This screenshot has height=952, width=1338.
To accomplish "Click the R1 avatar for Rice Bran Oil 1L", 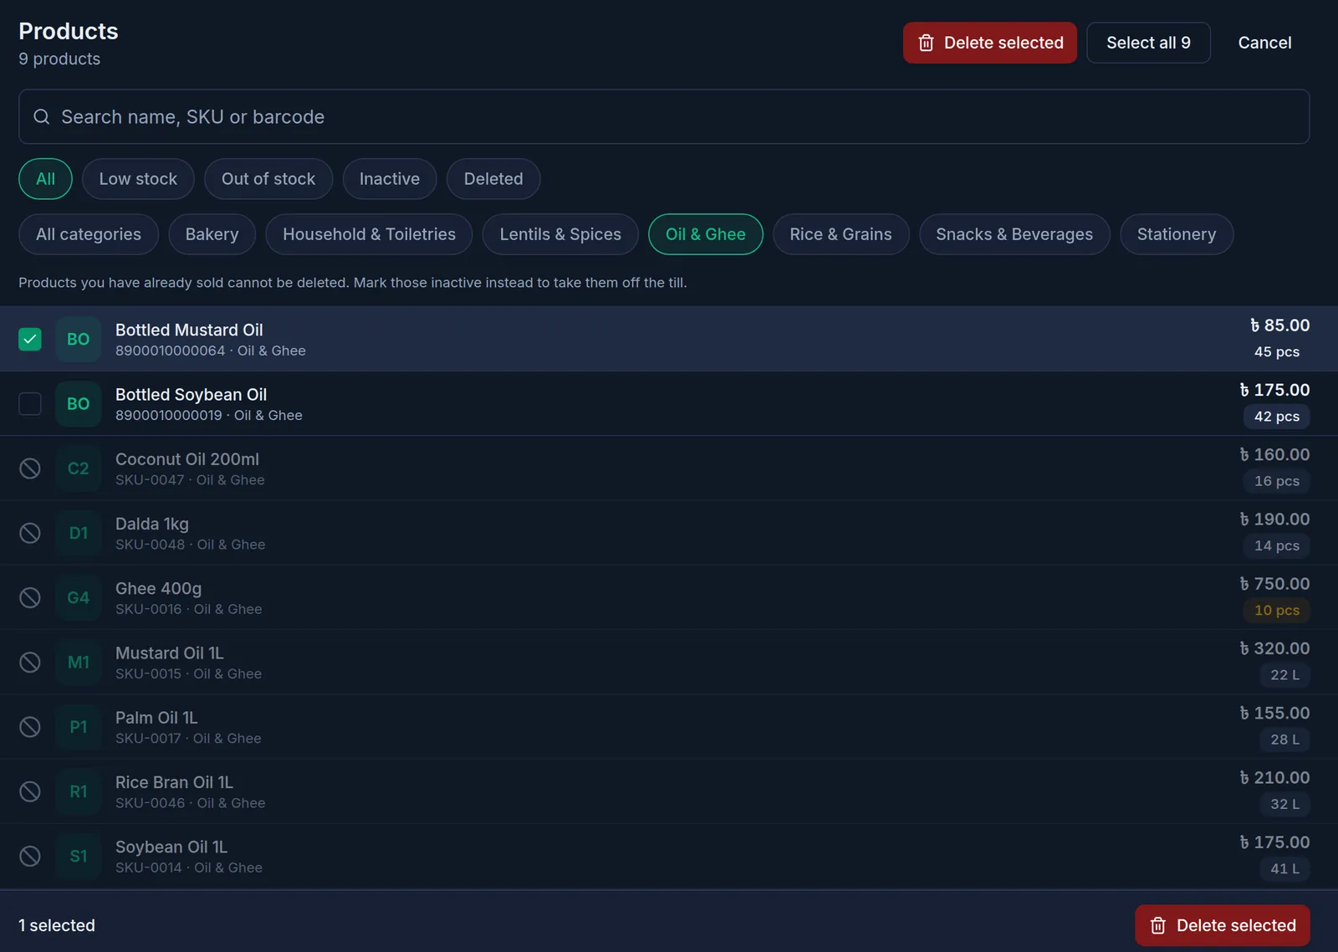I will tap(79, 791).
